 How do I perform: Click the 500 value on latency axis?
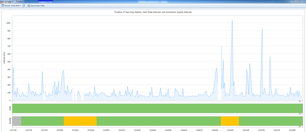pyautogui.click(x=9, y=62)
